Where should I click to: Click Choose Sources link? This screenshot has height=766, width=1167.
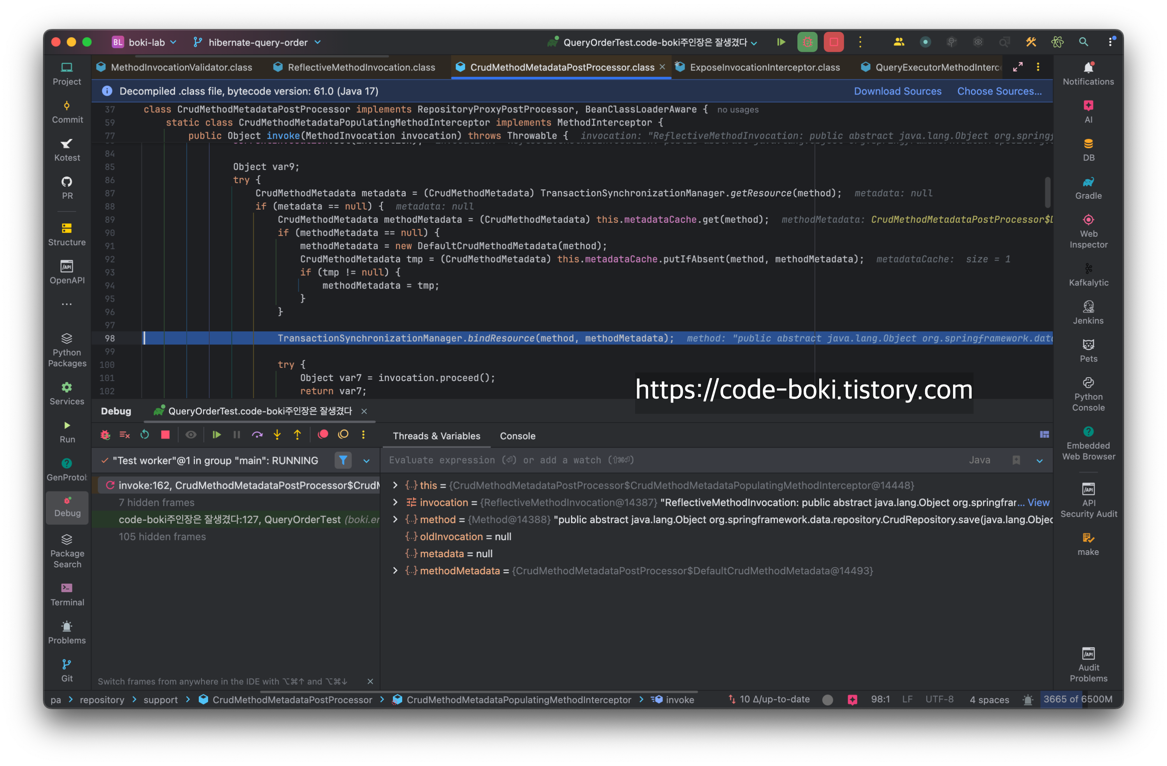click(999, 91)
